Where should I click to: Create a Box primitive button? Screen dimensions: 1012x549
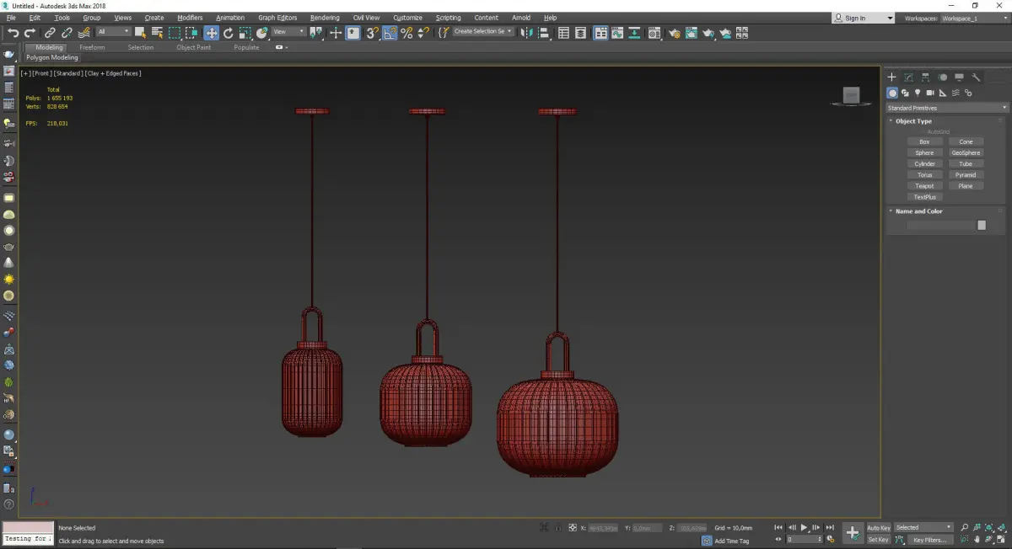click(924, 142)
